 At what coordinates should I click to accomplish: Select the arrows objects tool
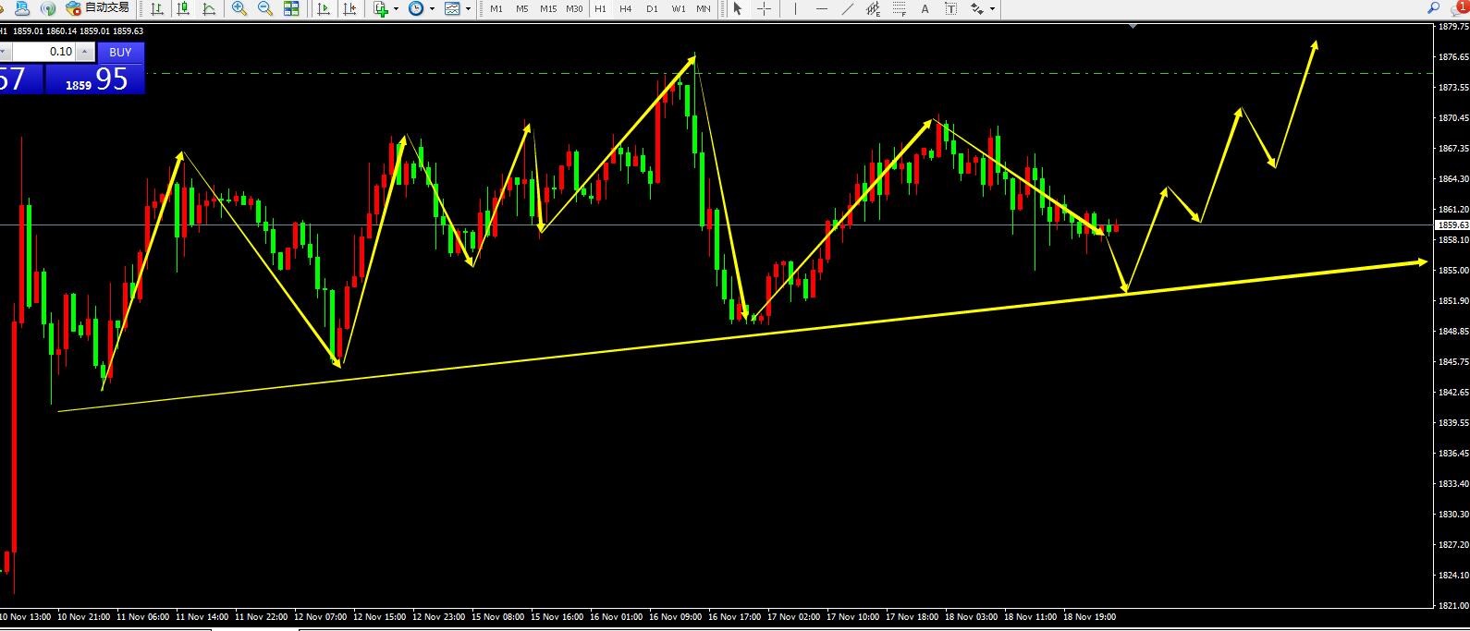pyautogui.click(x=976, y=8)
